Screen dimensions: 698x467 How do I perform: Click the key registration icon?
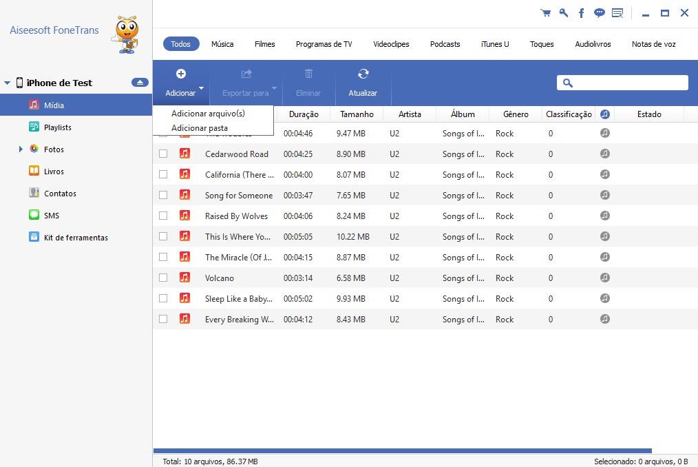564,12
